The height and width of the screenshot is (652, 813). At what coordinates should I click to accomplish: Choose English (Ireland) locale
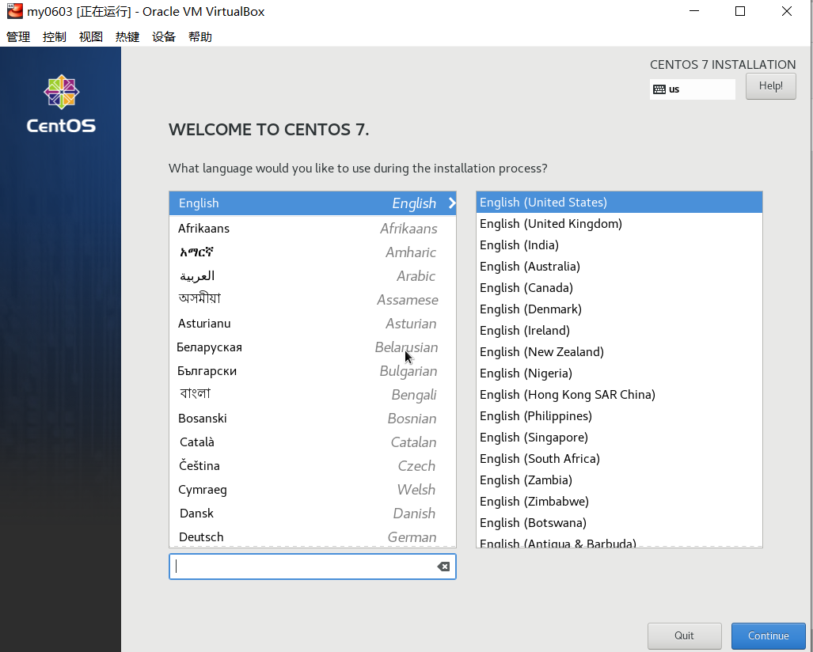tap(619, 331)
